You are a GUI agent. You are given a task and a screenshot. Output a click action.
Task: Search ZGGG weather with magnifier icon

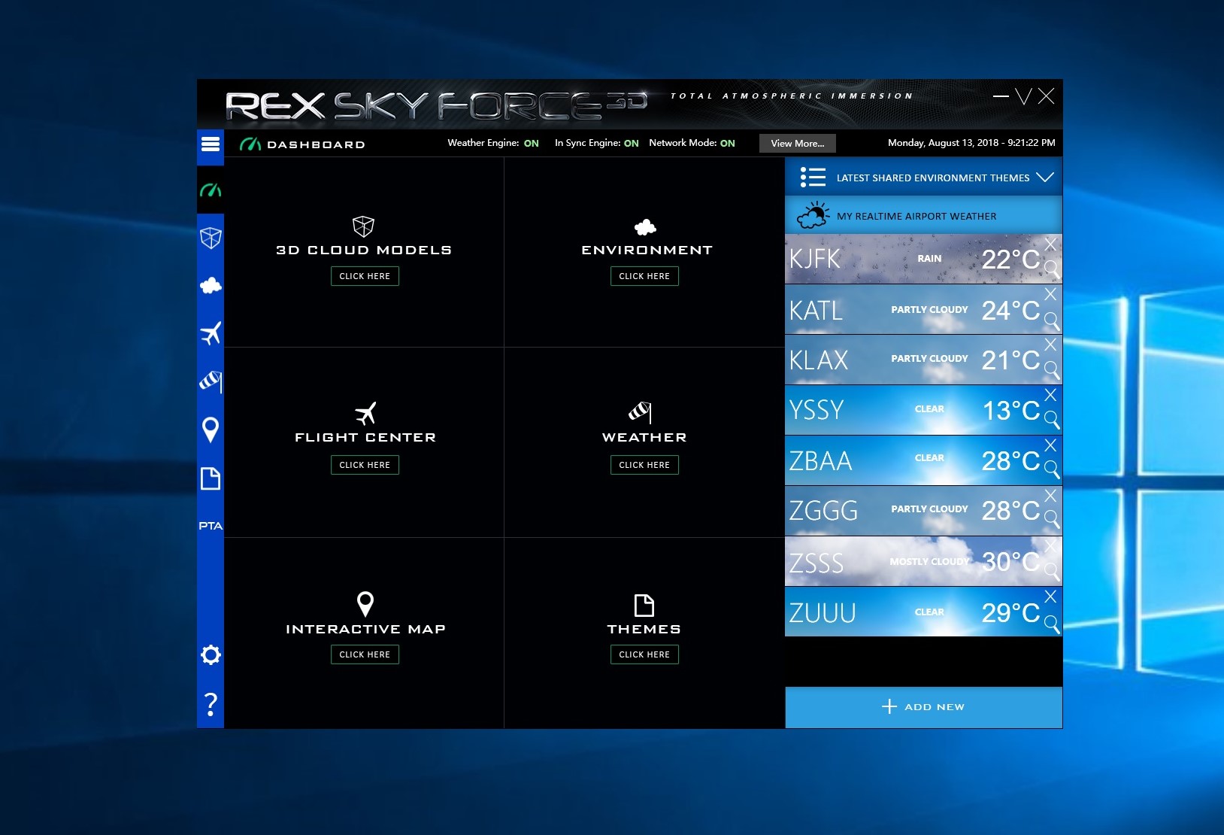(1052, 519)
